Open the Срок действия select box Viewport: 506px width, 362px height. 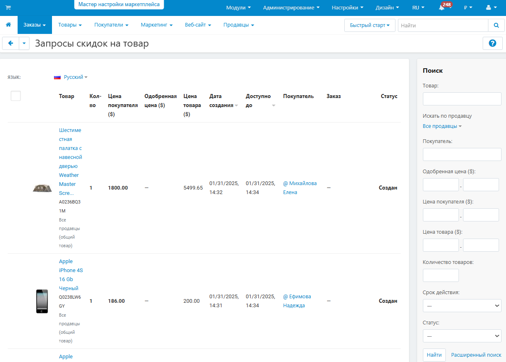[x=462, y=306]
